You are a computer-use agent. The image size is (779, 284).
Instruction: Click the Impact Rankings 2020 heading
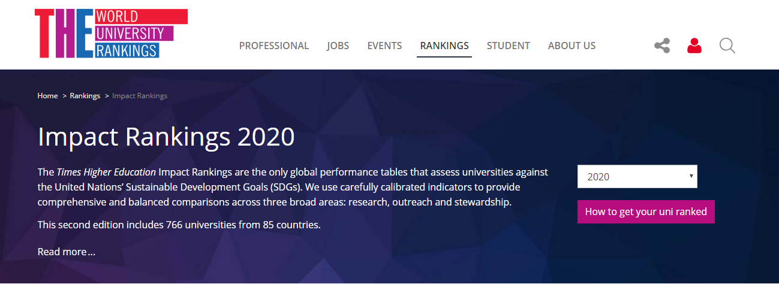click(166, 137)
